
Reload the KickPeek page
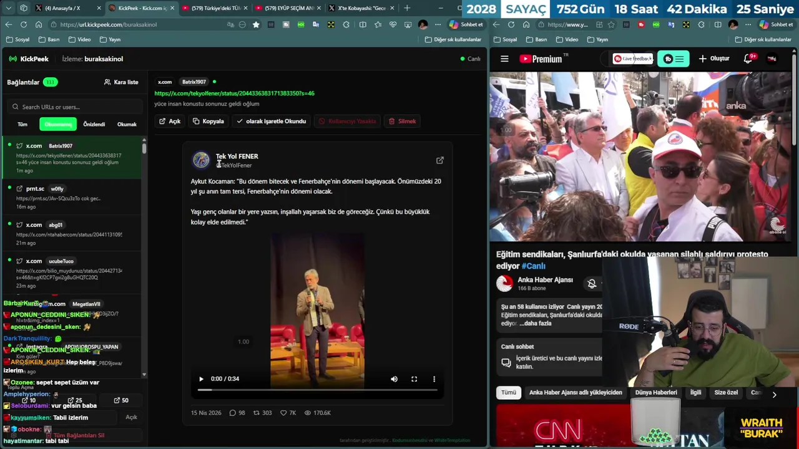click(x=24, y=24)
